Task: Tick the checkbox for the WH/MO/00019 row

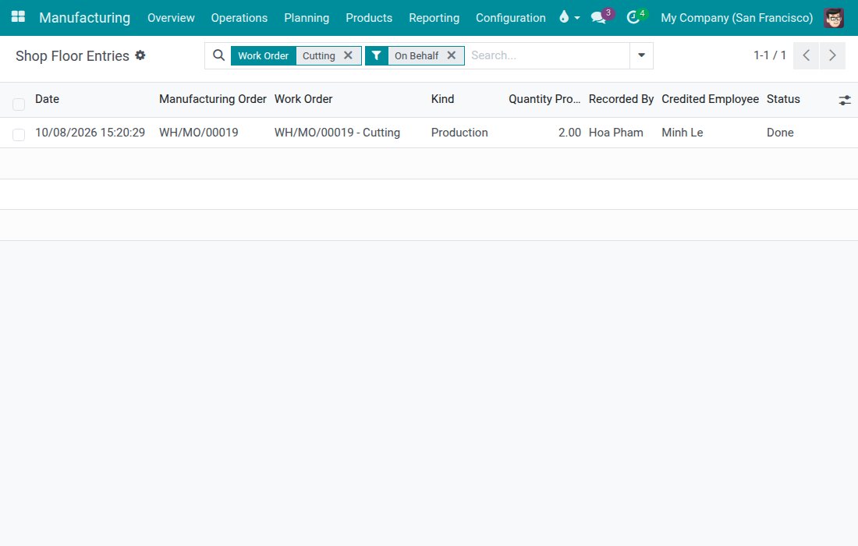Action: [x=19, y=135]
